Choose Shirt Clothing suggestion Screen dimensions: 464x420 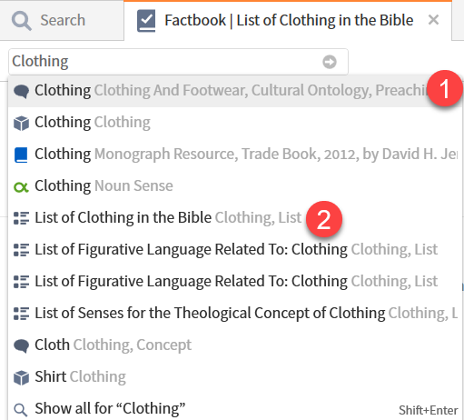click(x=235, y=377)
